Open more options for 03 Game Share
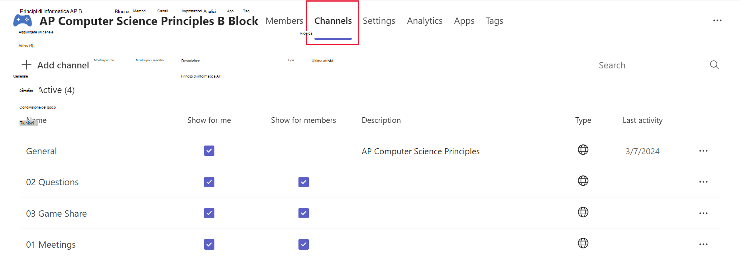The height and width of the screenshot is (266, 740). 703,214
